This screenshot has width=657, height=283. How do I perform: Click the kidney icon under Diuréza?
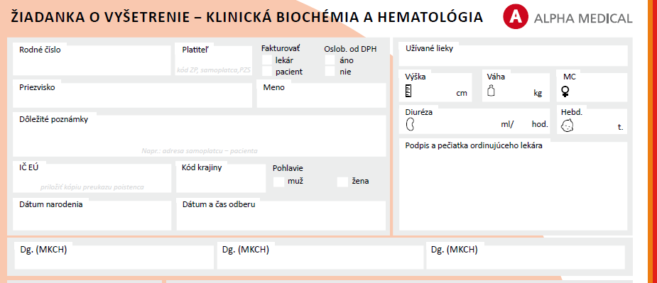tap(411, 124)
